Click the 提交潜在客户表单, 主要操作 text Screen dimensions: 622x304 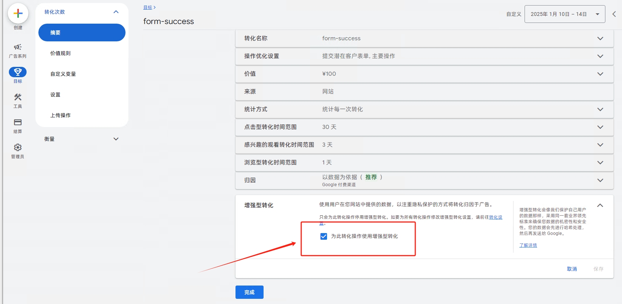tap(358, 56)
